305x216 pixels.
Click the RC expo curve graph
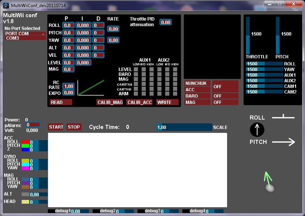pyautogui.click(x=91, y=88)
